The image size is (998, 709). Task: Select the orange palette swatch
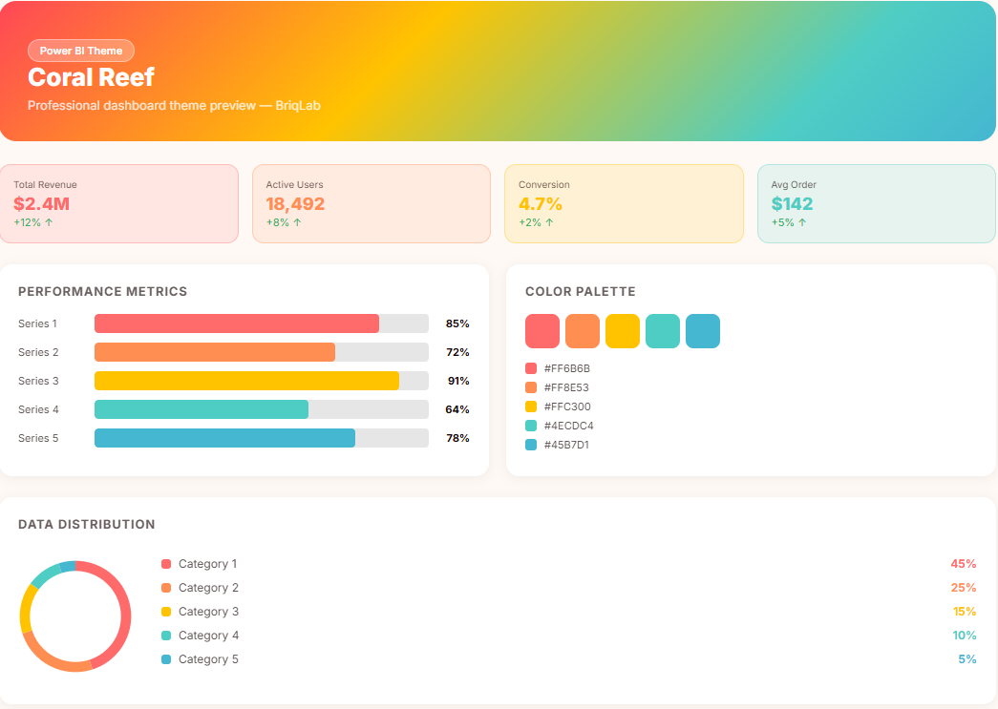(x=583, y=331)
